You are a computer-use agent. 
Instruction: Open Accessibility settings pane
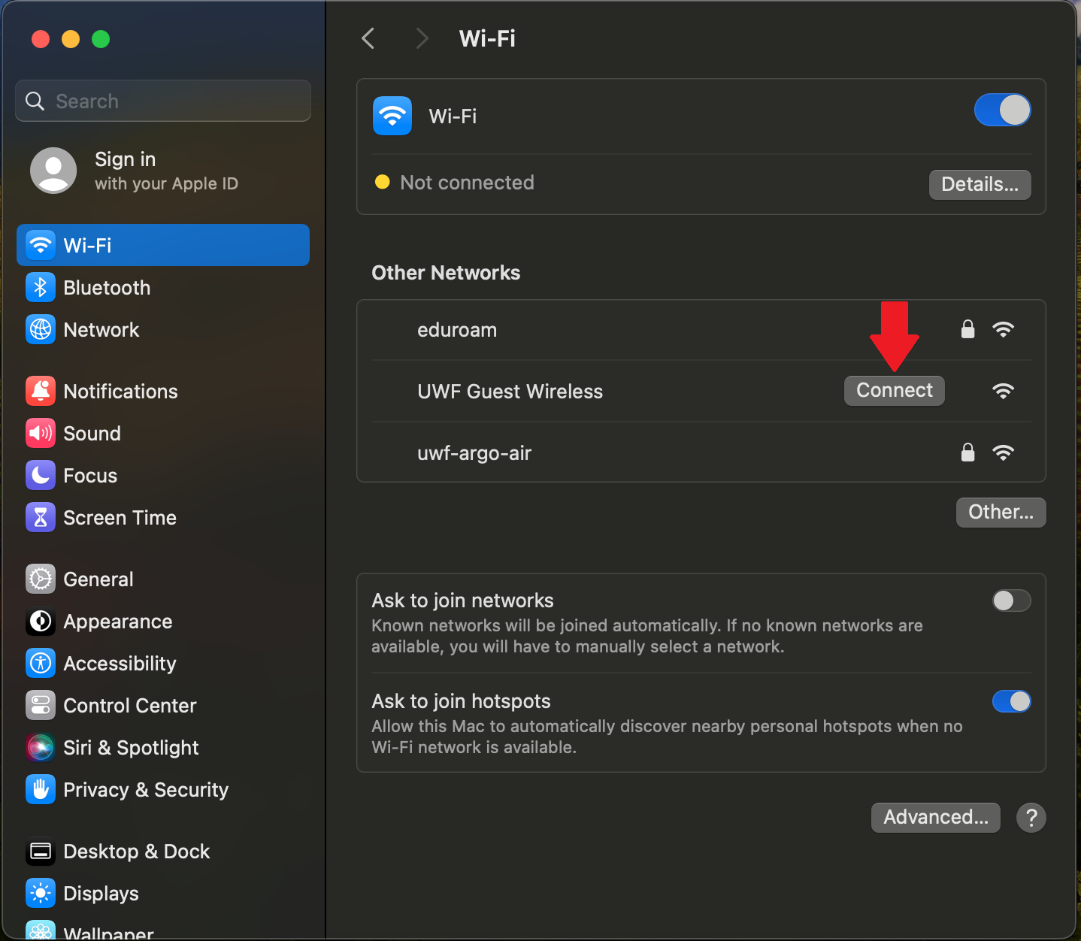[x=163, y=663]
